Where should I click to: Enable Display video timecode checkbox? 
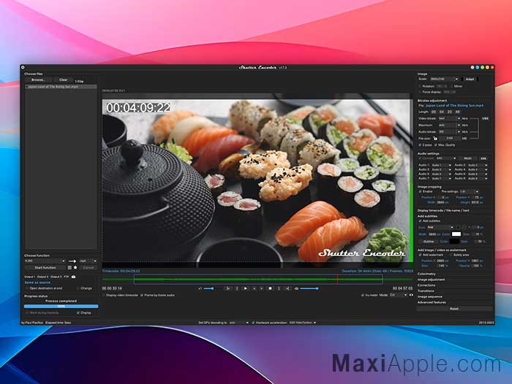coord(105,295)
